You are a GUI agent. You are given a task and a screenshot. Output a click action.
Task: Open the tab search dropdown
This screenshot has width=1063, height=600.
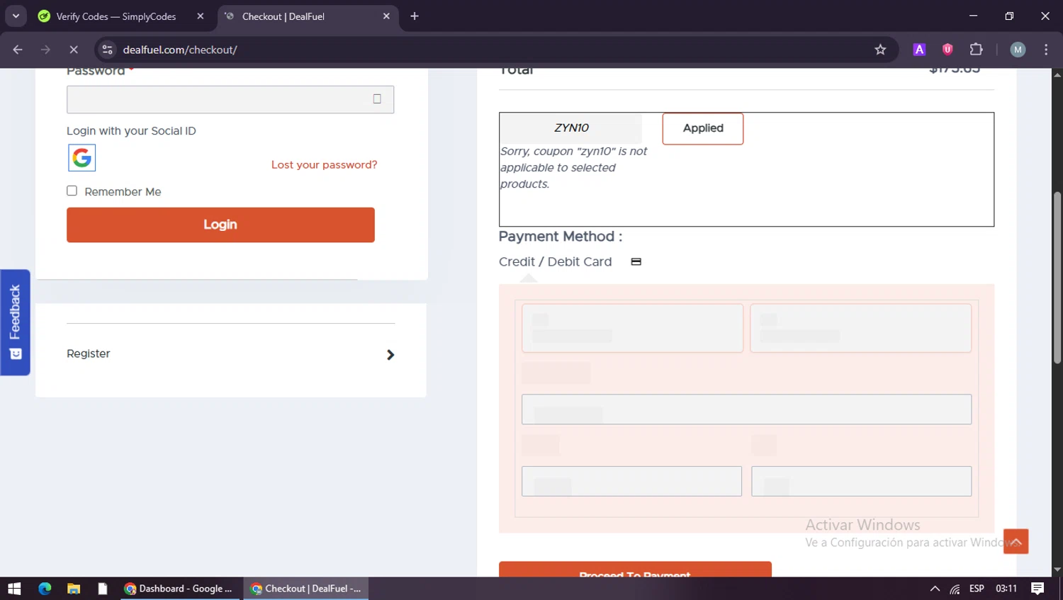(16, 16)
